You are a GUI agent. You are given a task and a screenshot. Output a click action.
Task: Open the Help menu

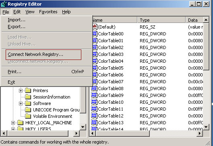coord(66,12)
